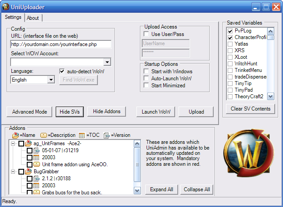This screenshot has width=283, height=207.
Task: Check the WitchHunt saved variable
Action: (230, 64)
